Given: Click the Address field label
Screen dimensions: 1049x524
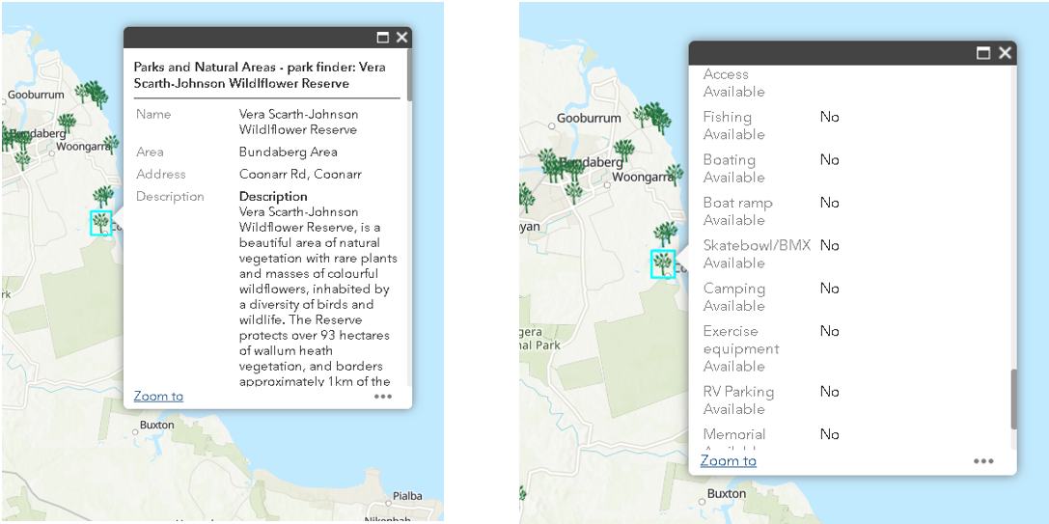Looking at the screenshot, I should 159,174.
